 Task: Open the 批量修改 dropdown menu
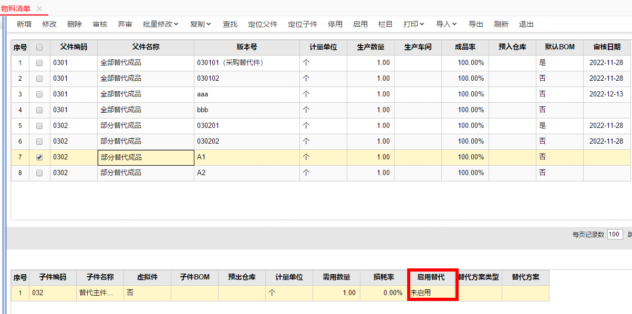point(161,24)
